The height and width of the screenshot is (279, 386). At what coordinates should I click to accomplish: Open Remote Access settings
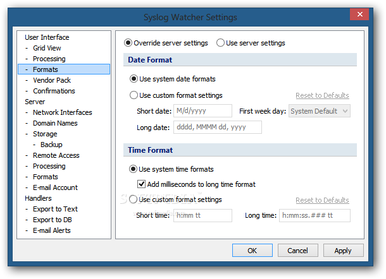click(56, 155)
